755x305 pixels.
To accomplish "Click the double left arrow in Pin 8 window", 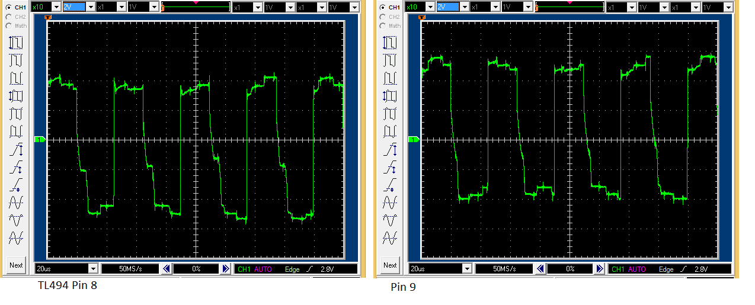I will (x=167, y=269).
